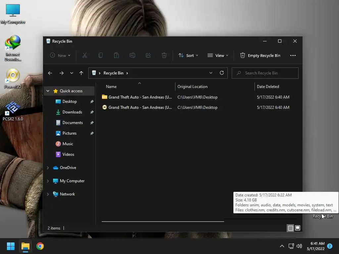This screenshot has height=254, width=339.
Task: Open the New dropdown button
Action: click(x=60, y=56)
